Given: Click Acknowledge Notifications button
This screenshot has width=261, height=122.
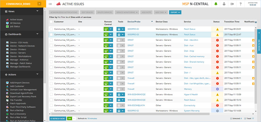Looking at the screenshot, I should tap(64, 12).
